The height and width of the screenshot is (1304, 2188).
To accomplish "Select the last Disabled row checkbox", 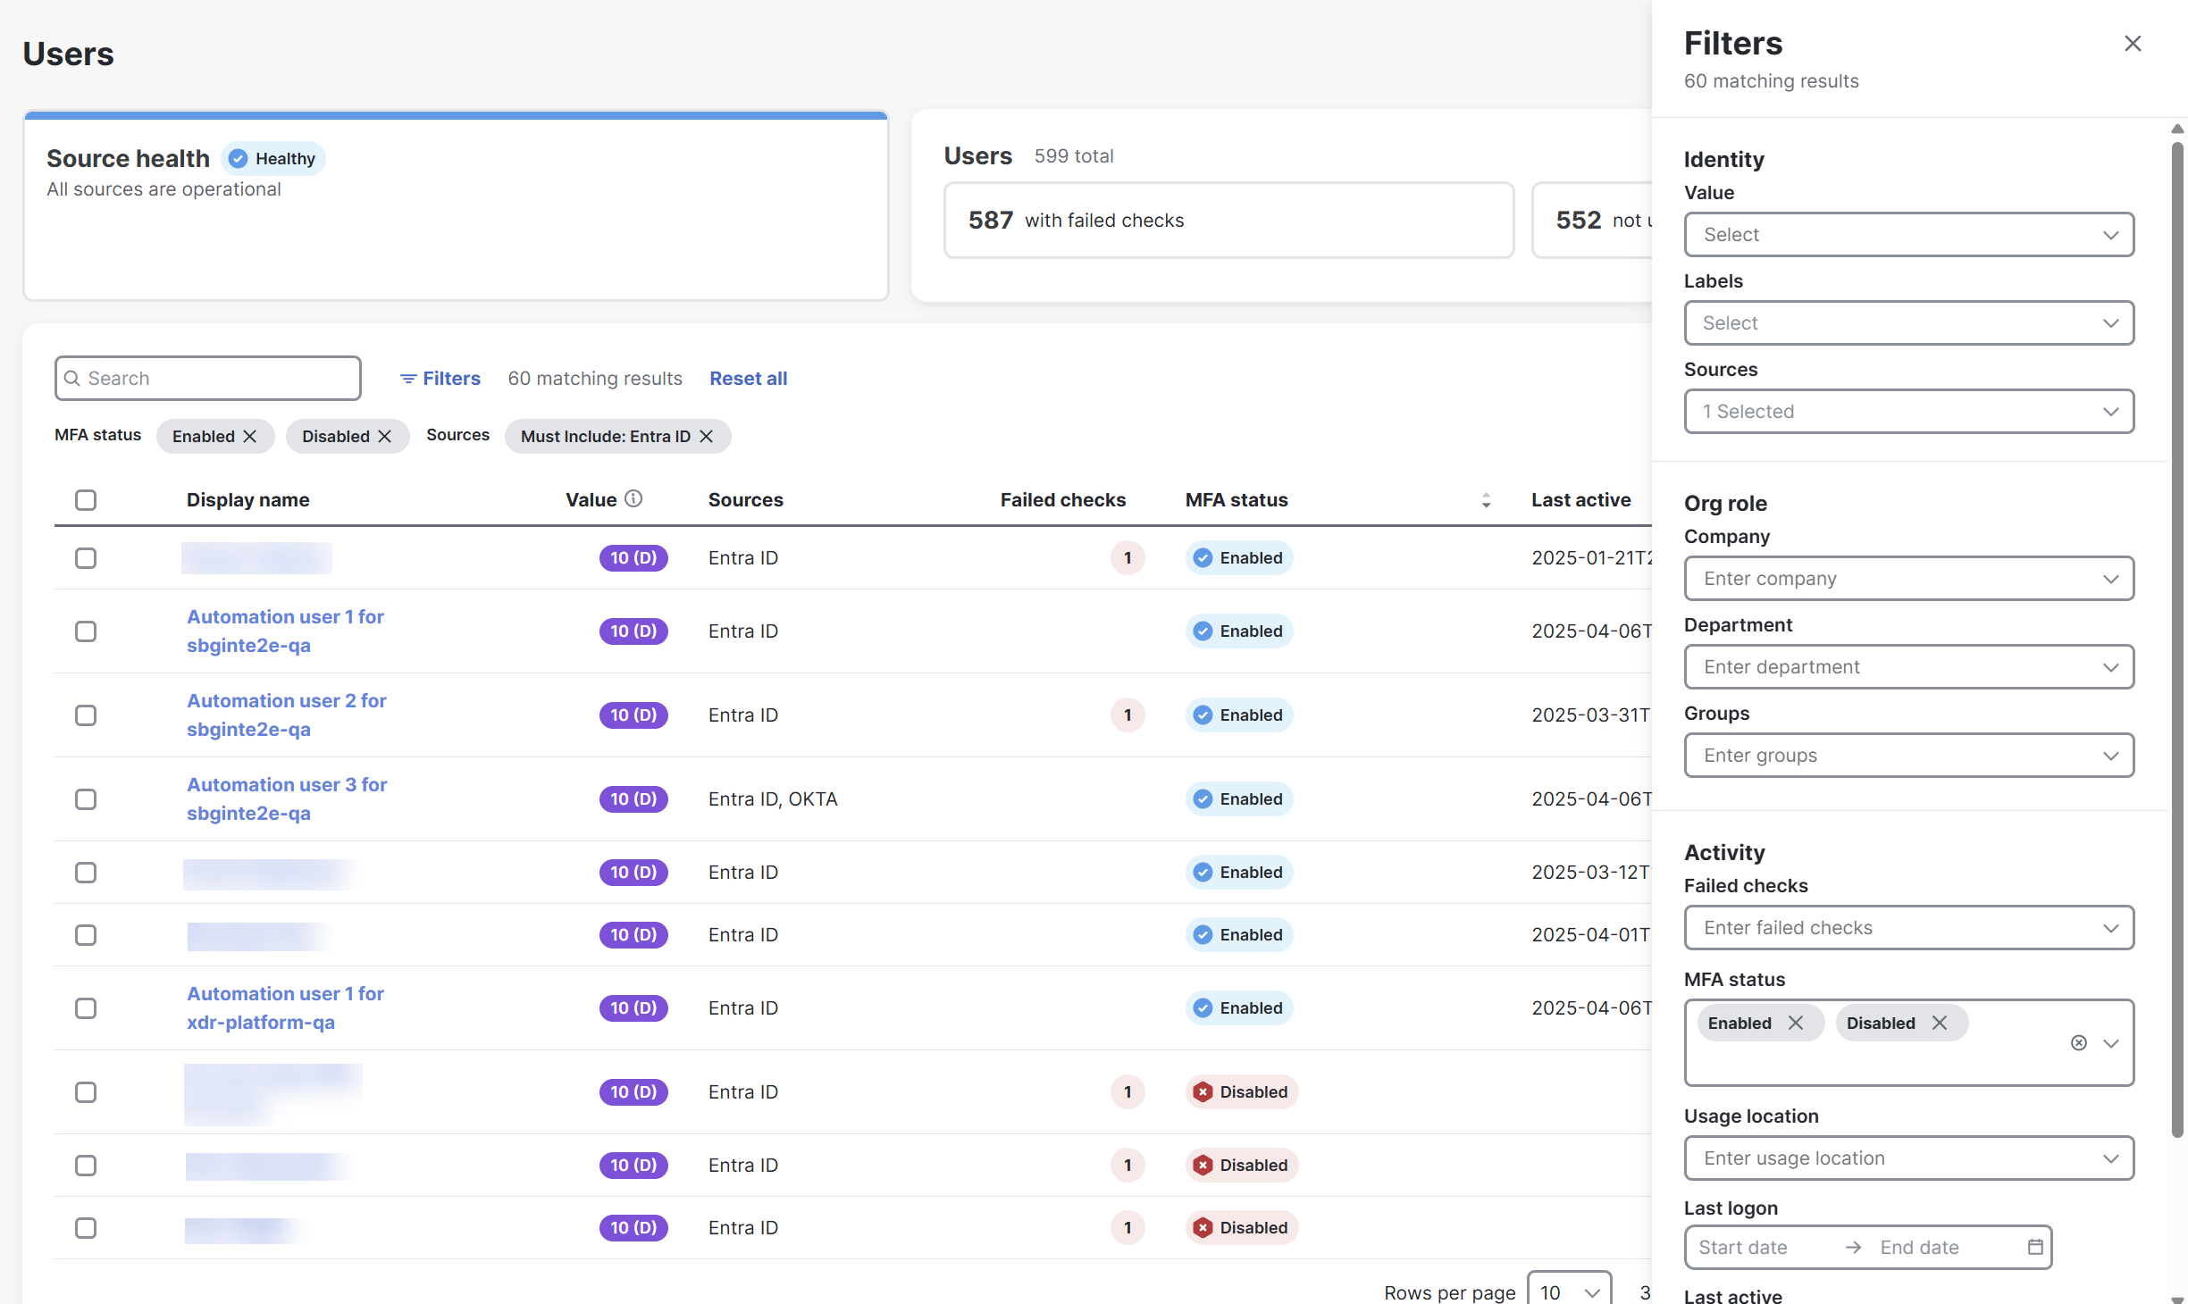I will point(86,1228).
